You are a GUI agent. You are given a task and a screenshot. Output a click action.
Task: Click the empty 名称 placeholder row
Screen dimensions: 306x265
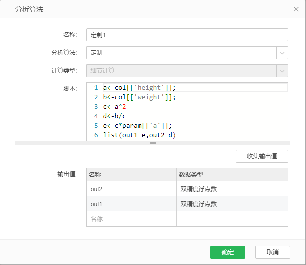point(131,219)
